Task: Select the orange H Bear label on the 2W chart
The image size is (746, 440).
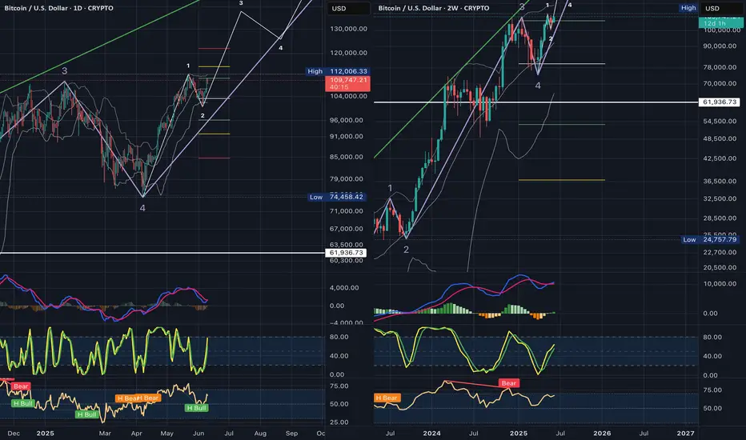Action: point(387,398)
